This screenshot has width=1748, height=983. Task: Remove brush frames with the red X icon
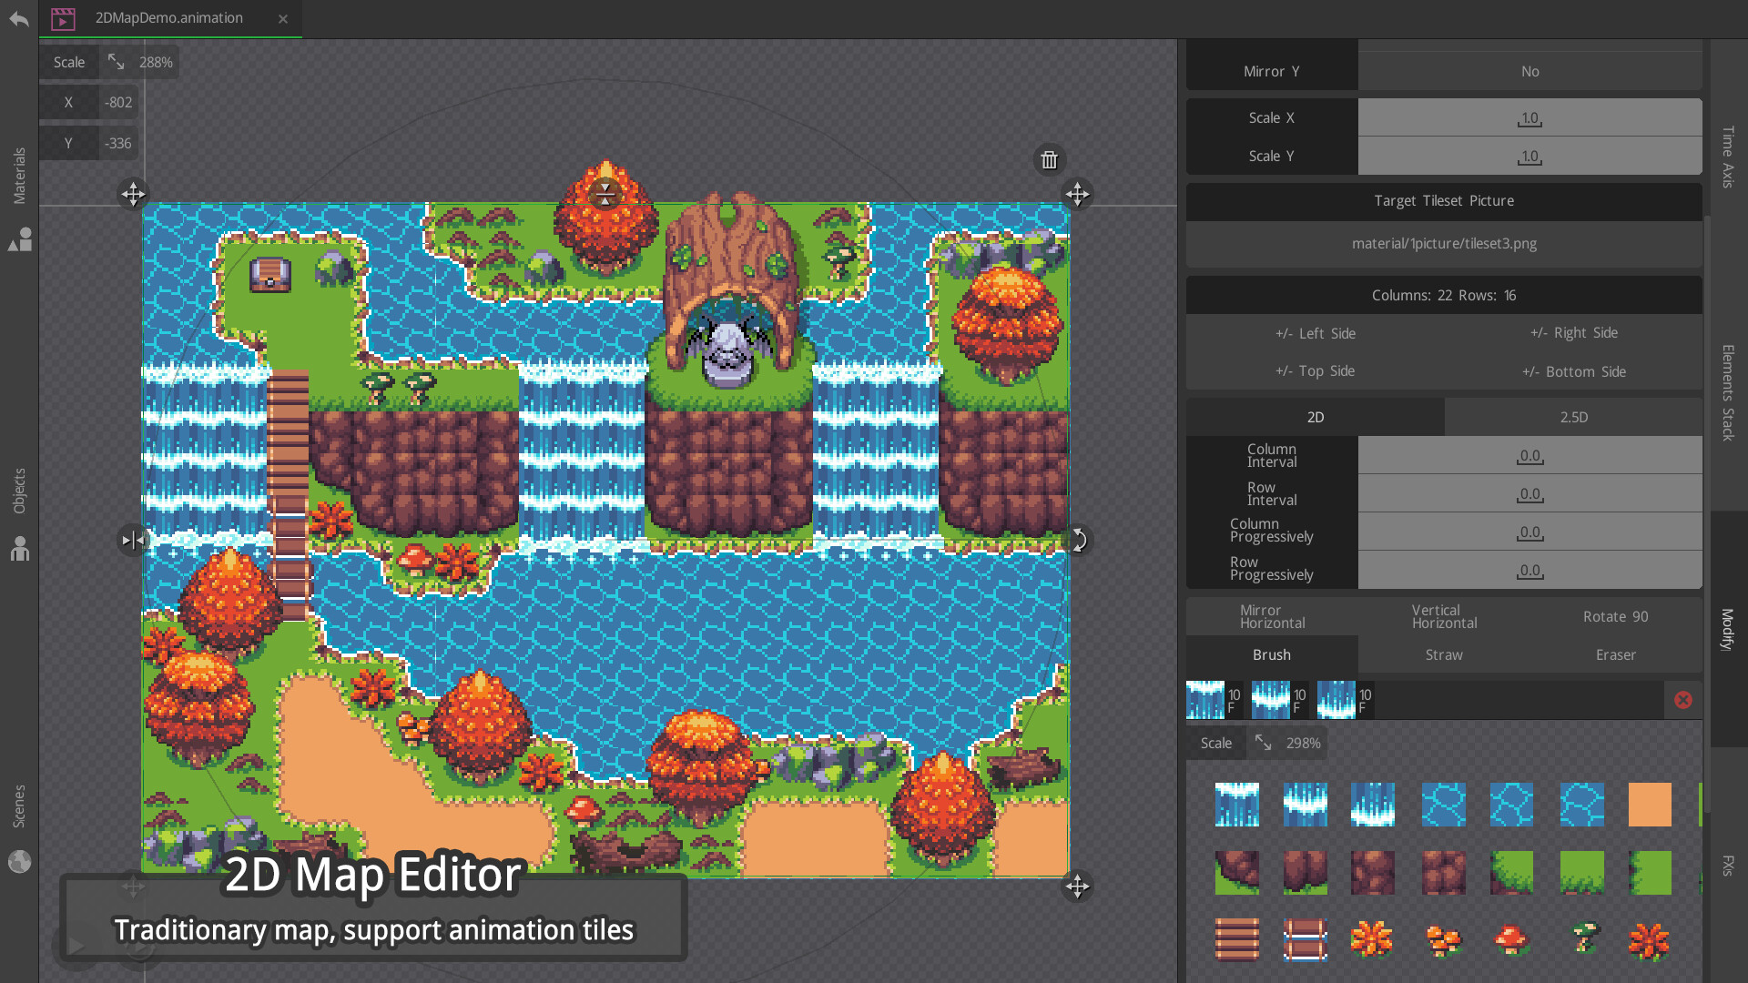(1682, 700)
